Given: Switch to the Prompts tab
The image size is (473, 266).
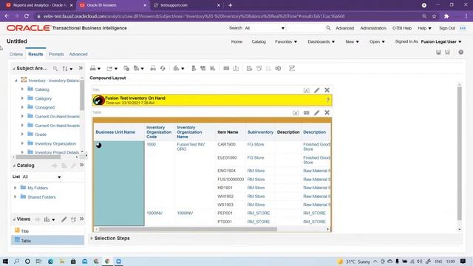Looking at the screenshot, I should click(x=56, y=54).
